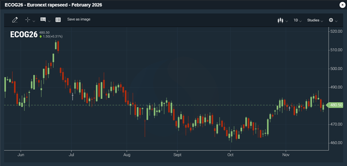Click the Jul date axis label
Image resolution: width=347 pixels, height=166 pixels.
point(71,155)
